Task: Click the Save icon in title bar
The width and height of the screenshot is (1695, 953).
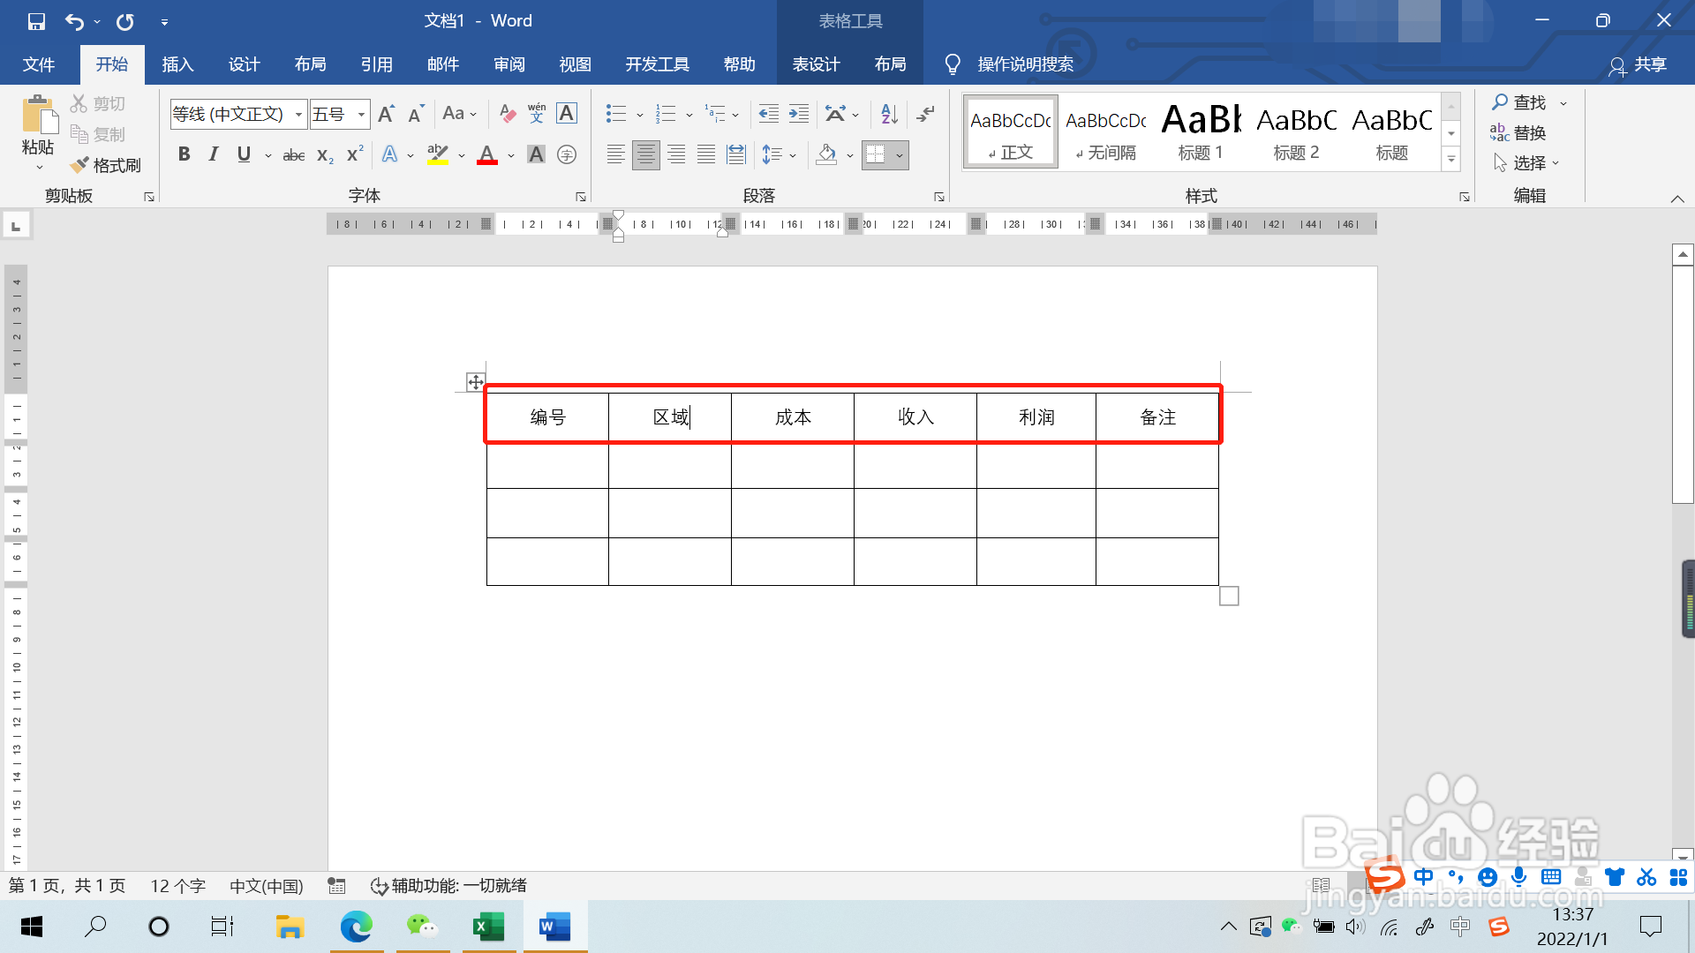Action: coord(36,21)
